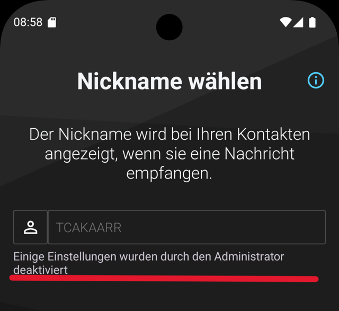Tap the TCAKAARR nickname input field
Viewport: 339px width, 311px height.
tap(187, 227)
